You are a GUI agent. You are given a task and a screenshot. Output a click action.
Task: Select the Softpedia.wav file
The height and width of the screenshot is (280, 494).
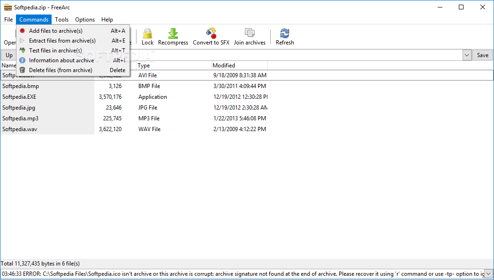pyautogui.click(x=20, y=129)
